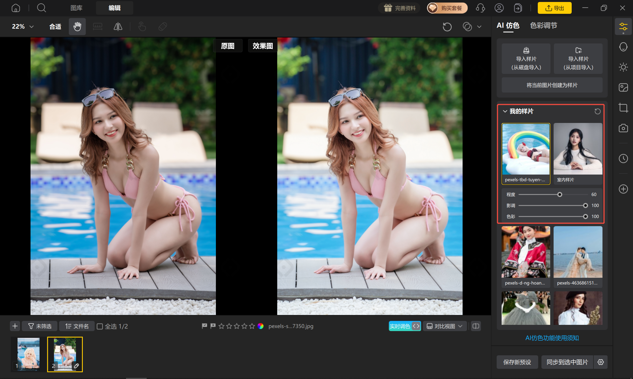633x379 pixels.
Task: Import sample from project
Action: click(x=578, y=59)
